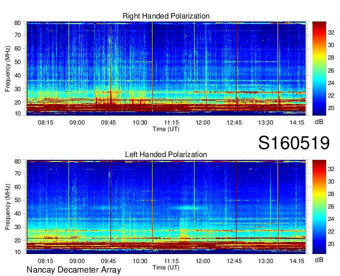Click the 20 value on upper colorbar
Image resolution: width=340 pixels, height=276 pixels.
tap(331, 108)
